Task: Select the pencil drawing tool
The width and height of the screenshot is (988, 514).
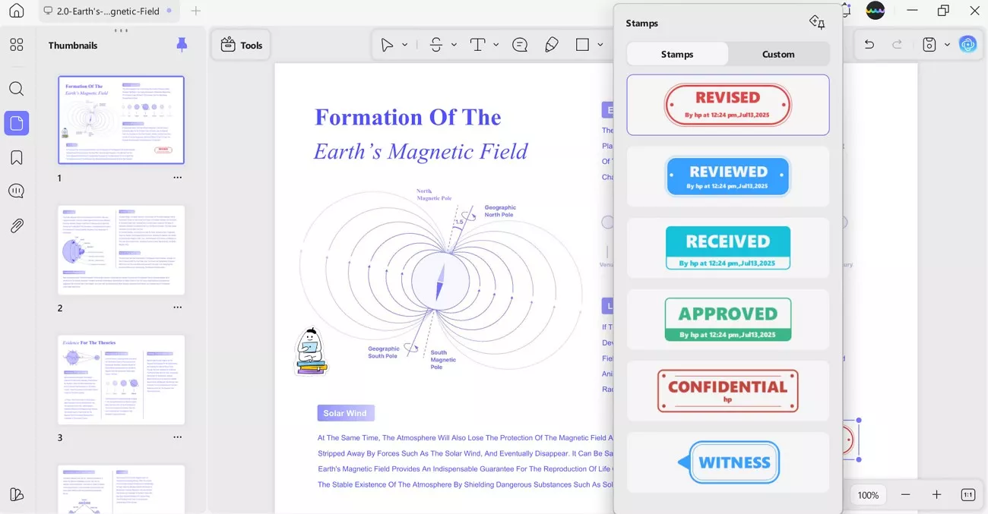Action: click(553, 45)
